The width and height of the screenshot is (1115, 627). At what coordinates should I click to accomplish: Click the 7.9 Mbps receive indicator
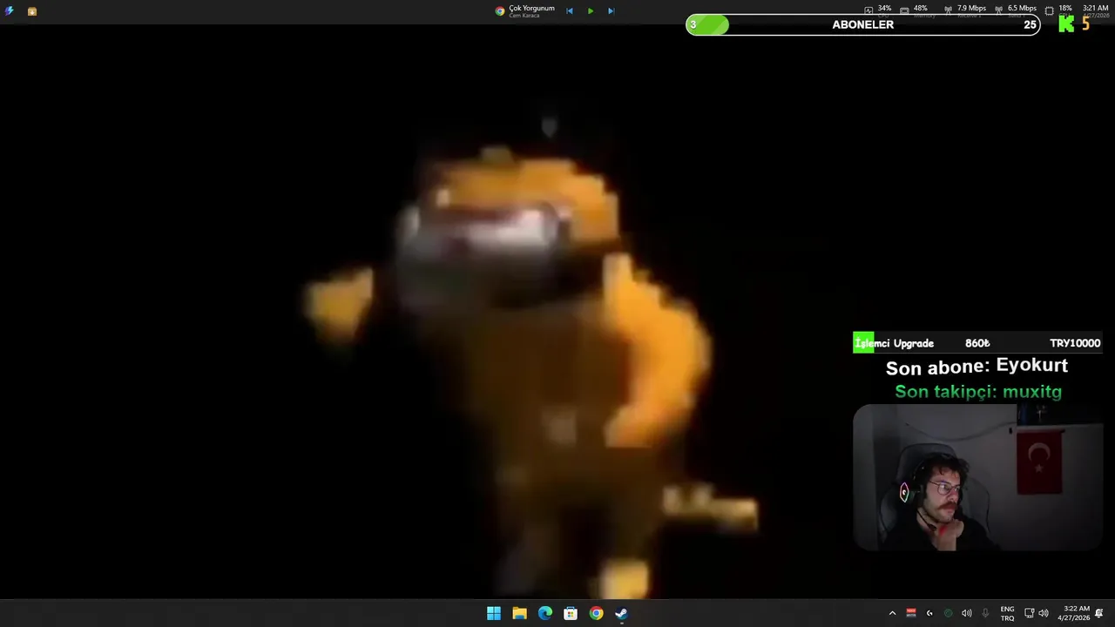coord(965,10)
